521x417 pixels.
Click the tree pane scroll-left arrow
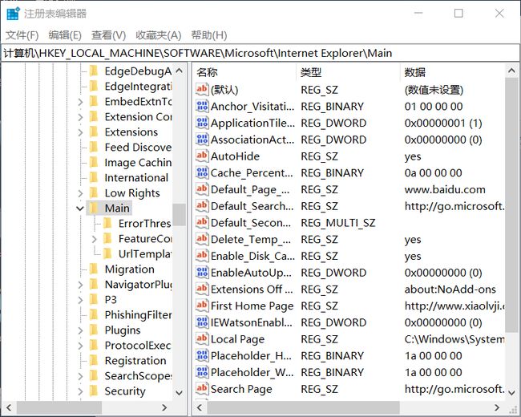click(x=9, y=407)
